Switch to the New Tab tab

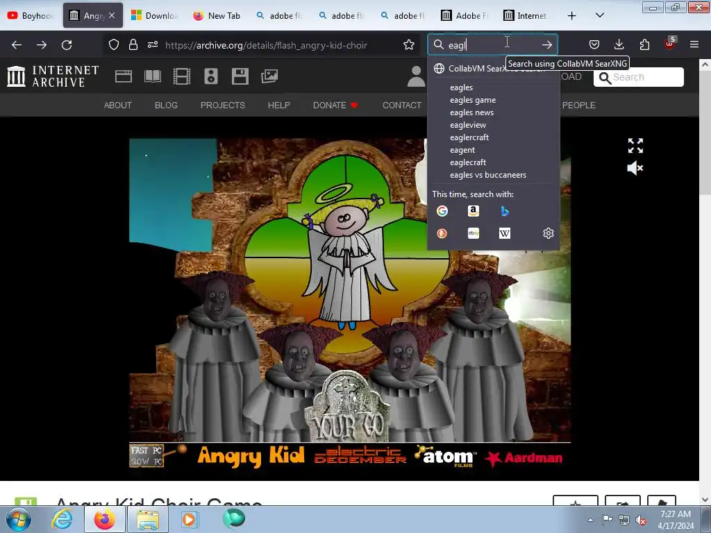click(217, 15)
